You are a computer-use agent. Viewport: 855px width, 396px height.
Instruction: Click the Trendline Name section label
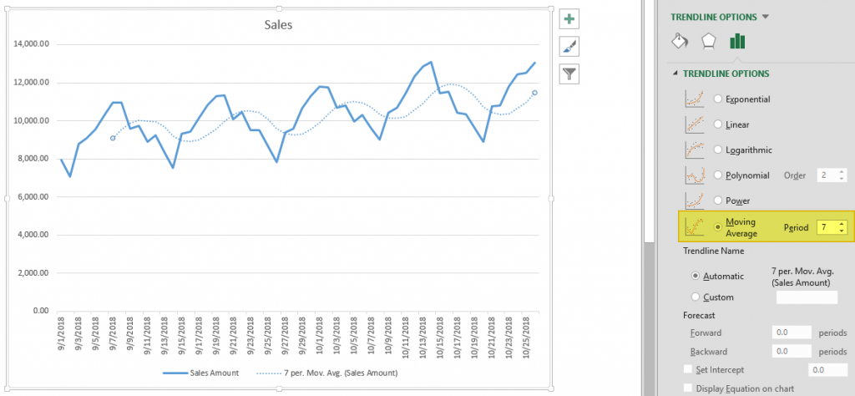[713, 251]
